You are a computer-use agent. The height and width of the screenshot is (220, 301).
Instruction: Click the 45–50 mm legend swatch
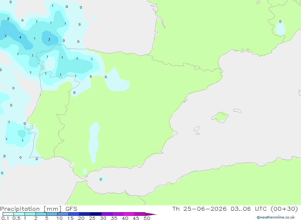tap(139, 214)
